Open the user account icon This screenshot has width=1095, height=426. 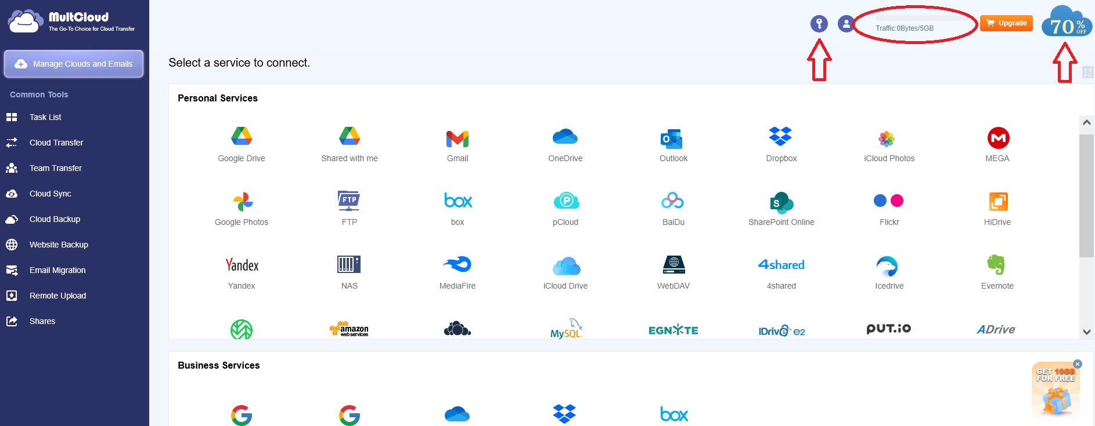pyautogui.click(x=846, y=24)
